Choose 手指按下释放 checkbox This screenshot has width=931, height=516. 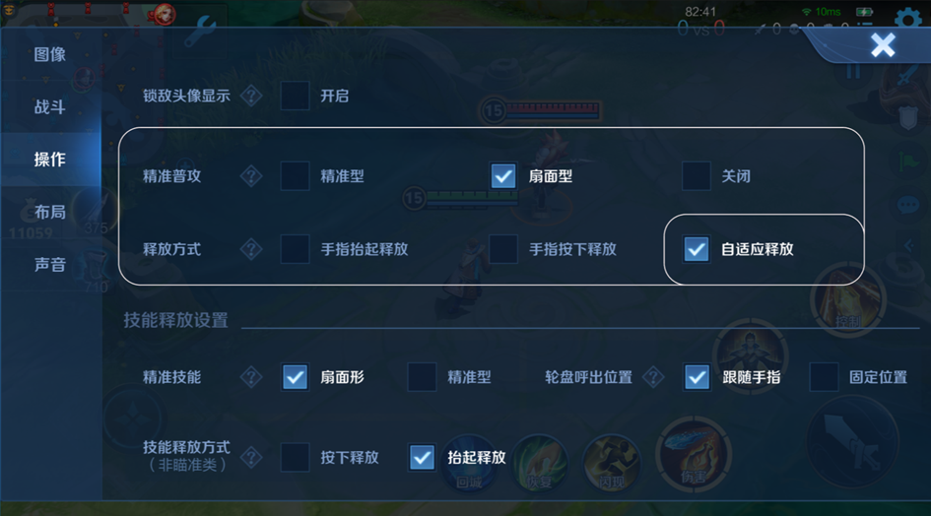[503, 249]
